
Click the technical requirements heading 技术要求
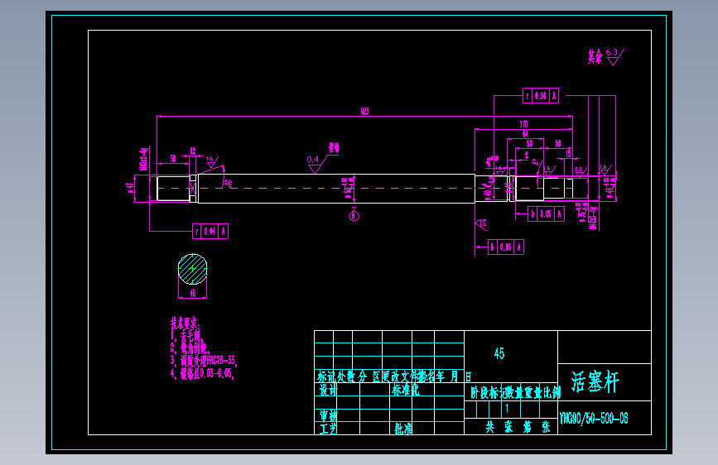(x=185, y=323)
